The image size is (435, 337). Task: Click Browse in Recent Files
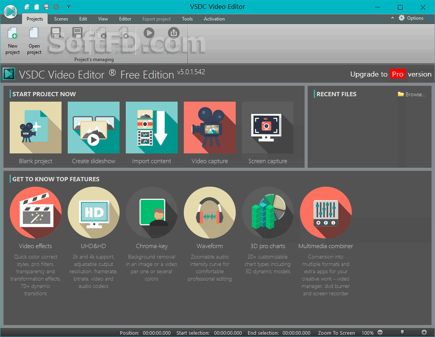411,94
